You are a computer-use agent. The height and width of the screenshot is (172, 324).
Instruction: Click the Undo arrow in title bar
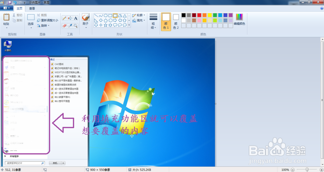[15, 3]
